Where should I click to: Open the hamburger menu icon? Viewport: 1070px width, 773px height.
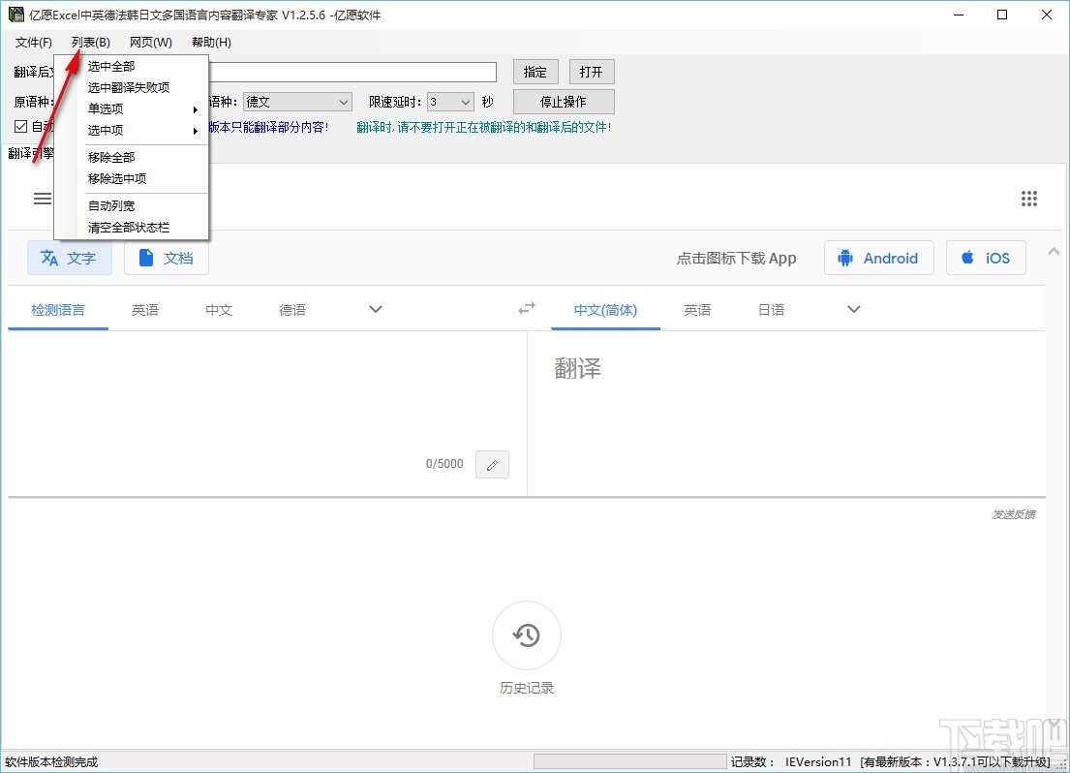[43, 199]
